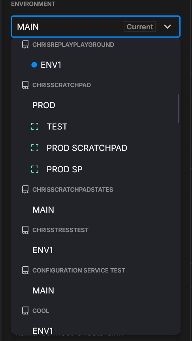Click scratchpad icon beside PROD SCRATCHPAD
The width and height of the screenshot is (192, 341).
[x=35, y=148]
